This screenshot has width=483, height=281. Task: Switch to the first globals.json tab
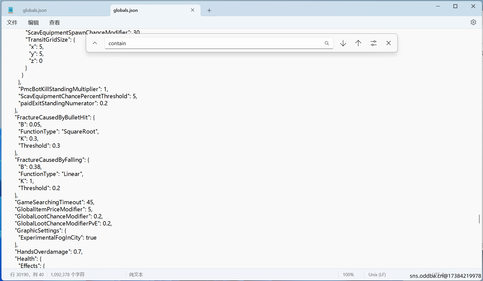tap(35, 10)
